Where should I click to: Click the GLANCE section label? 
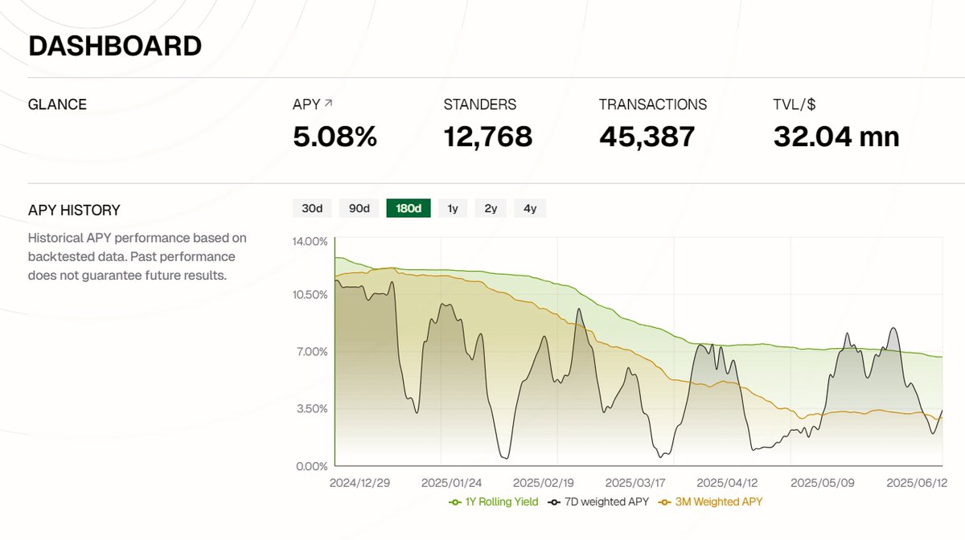pyautogui.click(x=57, y=104)
